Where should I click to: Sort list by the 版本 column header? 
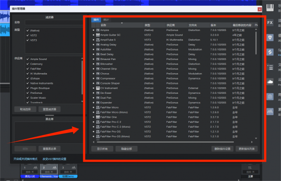pyautogui.click(x=220, y=25)
